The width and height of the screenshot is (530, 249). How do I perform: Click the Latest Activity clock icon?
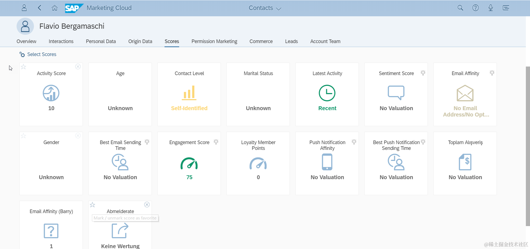(327, 93)
